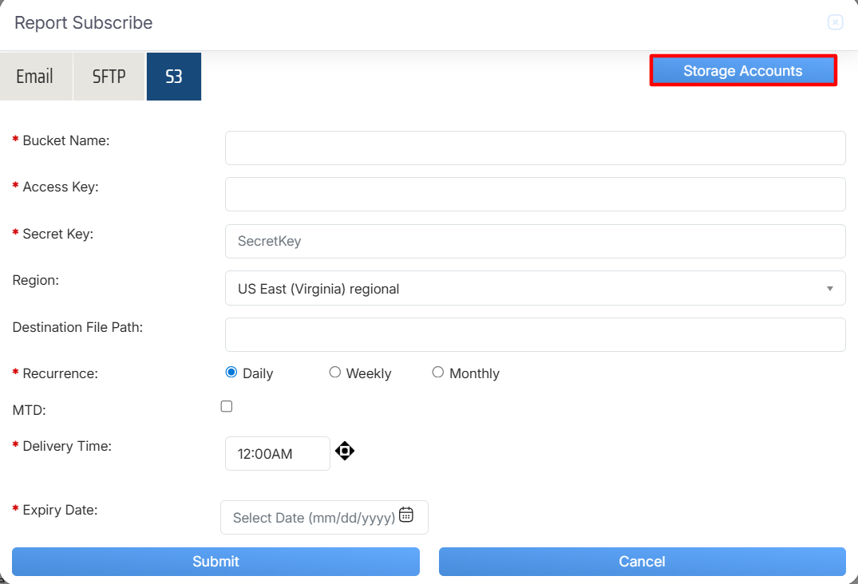Image resolution: width=858 pixels, height=584 pixels.
Task: Select Daily recurrence
Action: (231, 373)
